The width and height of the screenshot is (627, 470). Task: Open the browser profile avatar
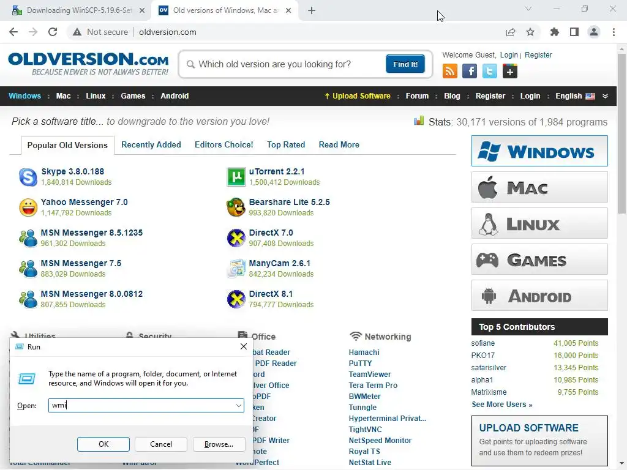tap(594, 32)
